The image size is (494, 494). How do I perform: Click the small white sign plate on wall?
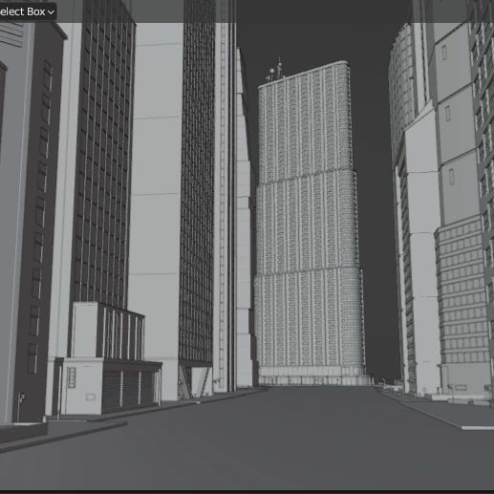coord(91,397)
